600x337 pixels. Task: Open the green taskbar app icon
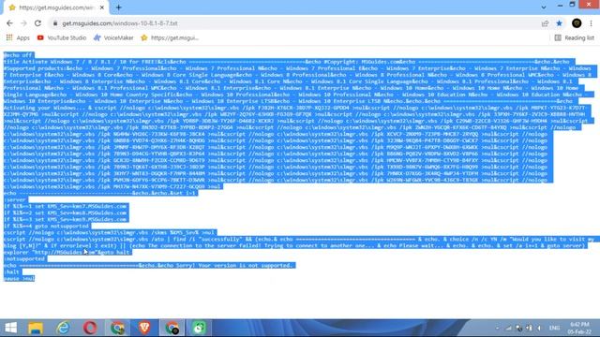pyautogui.click(x=199, y=328)
